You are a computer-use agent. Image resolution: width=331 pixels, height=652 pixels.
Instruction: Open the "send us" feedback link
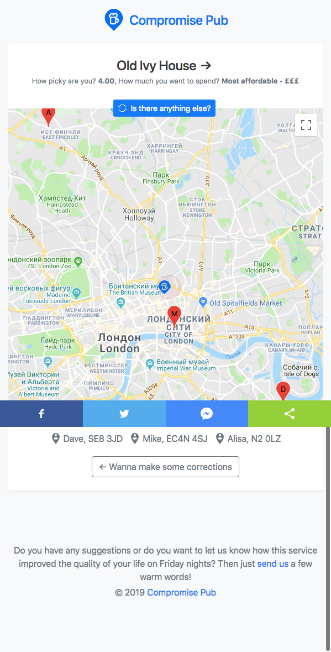coord(273,564)
